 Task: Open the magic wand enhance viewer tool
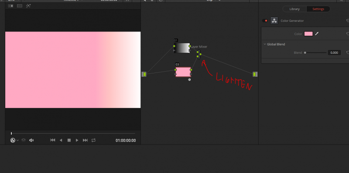click(28, 6)
